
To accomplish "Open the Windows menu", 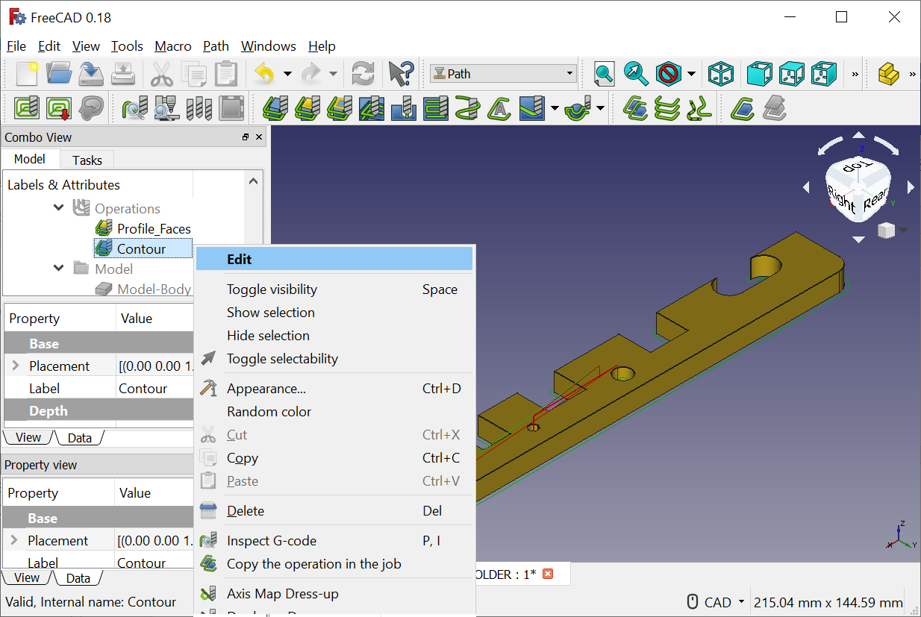I will (x=269, y=46).
